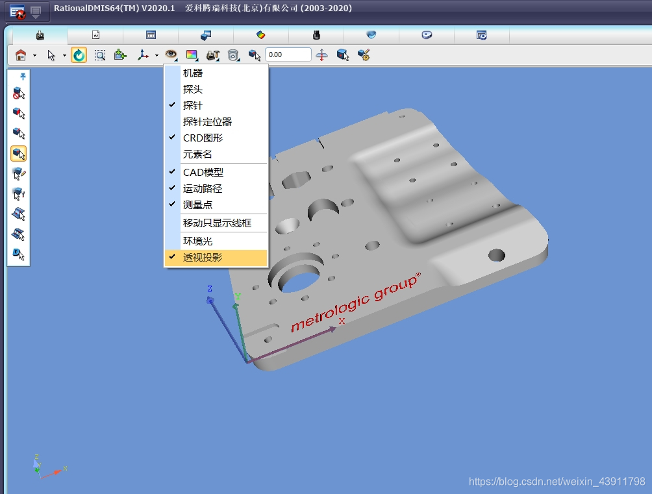Click the 0.00 value input field

pos(288,55)
